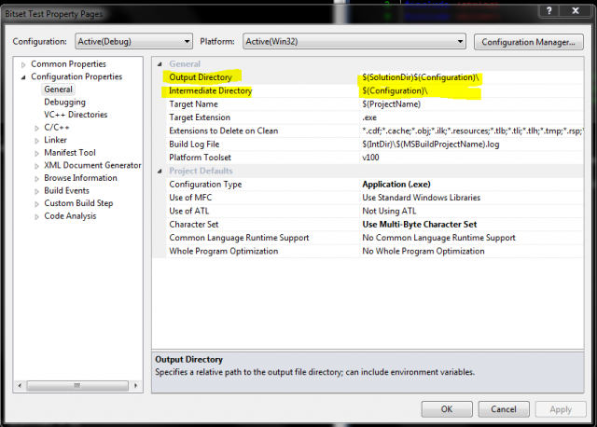The image size is (597, 427).
Task: Select Manifest Tool in the tree
Action: 70,153
